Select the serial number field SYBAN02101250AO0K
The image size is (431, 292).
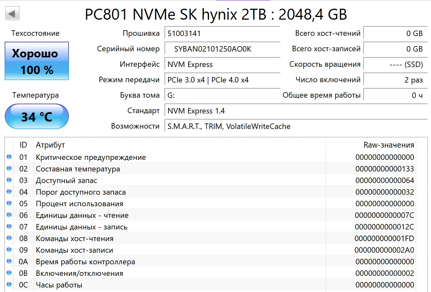click(x=222, y=49)
